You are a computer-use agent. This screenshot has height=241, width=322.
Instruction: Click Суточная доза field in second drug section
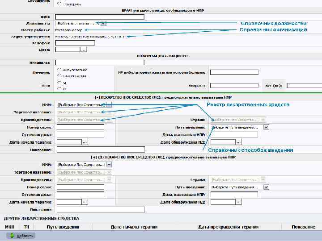pos(80,195)
